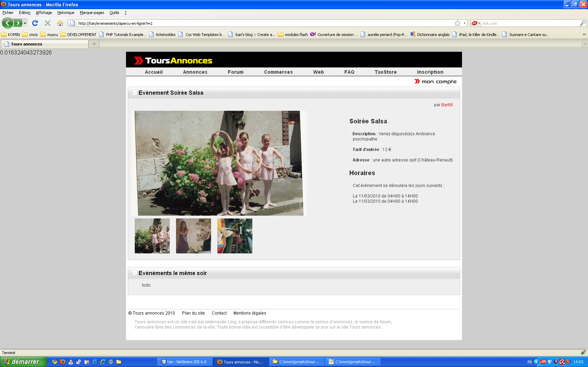The height and width of the screenshot is (367, 588).
Task: Open the démarrer Start button
Action: tap(23, 362)
